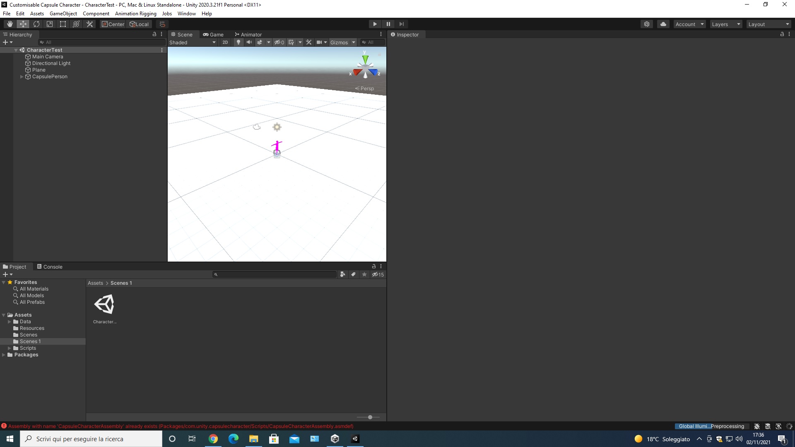Open the Layers dropdown

(x=725, y=24)
